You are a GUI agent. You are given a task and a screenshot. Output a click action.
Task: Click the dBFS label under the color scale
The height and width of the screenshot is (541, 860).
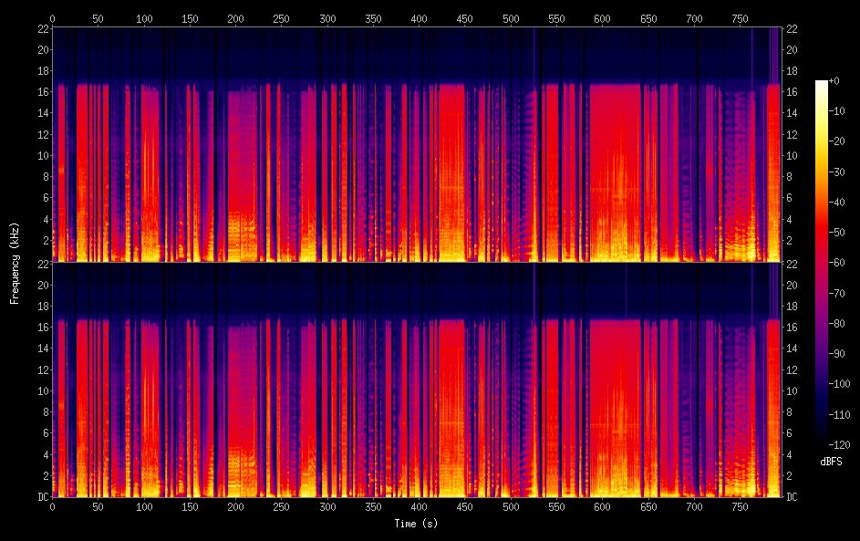pyautogui.click(x=833, y=463)
